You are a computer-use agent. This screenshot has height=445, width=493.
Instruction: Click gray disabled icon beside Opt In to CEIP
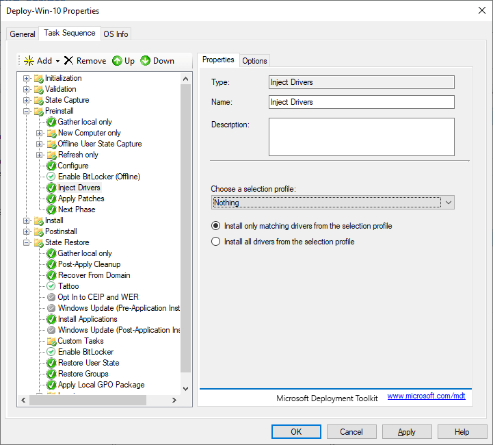[51, 297]
